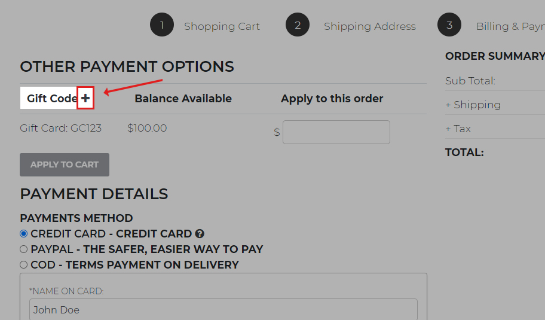Go to the Shipping Address step
The height and width of the screenshot is (320, 545).
(369, 26)
